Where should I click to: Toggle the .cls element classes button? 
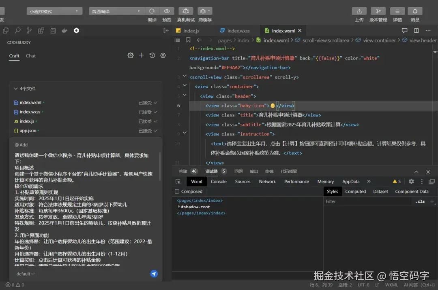click(420, 201)
